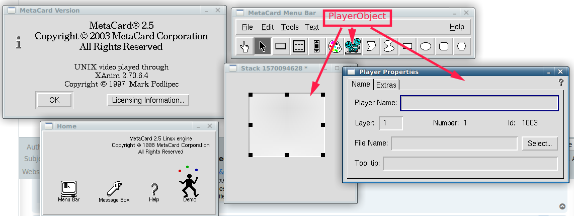The height and width of the screenshot is (216, 574).
Task: Select the Browse hand tool
Action: [244, 46]
